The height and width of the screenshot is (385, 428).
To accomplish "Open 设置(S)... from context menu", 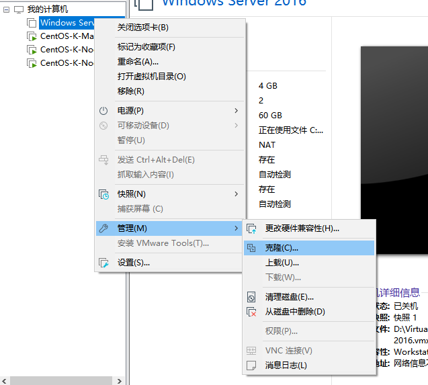I will [169, 263].
